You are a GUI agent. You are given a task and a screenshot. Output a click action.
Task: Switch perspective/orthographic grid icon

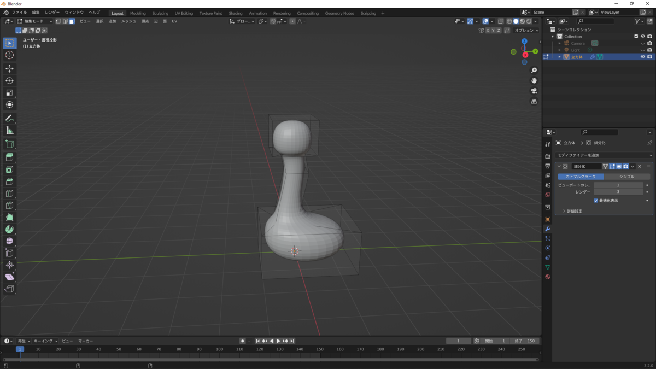point(534,102)
